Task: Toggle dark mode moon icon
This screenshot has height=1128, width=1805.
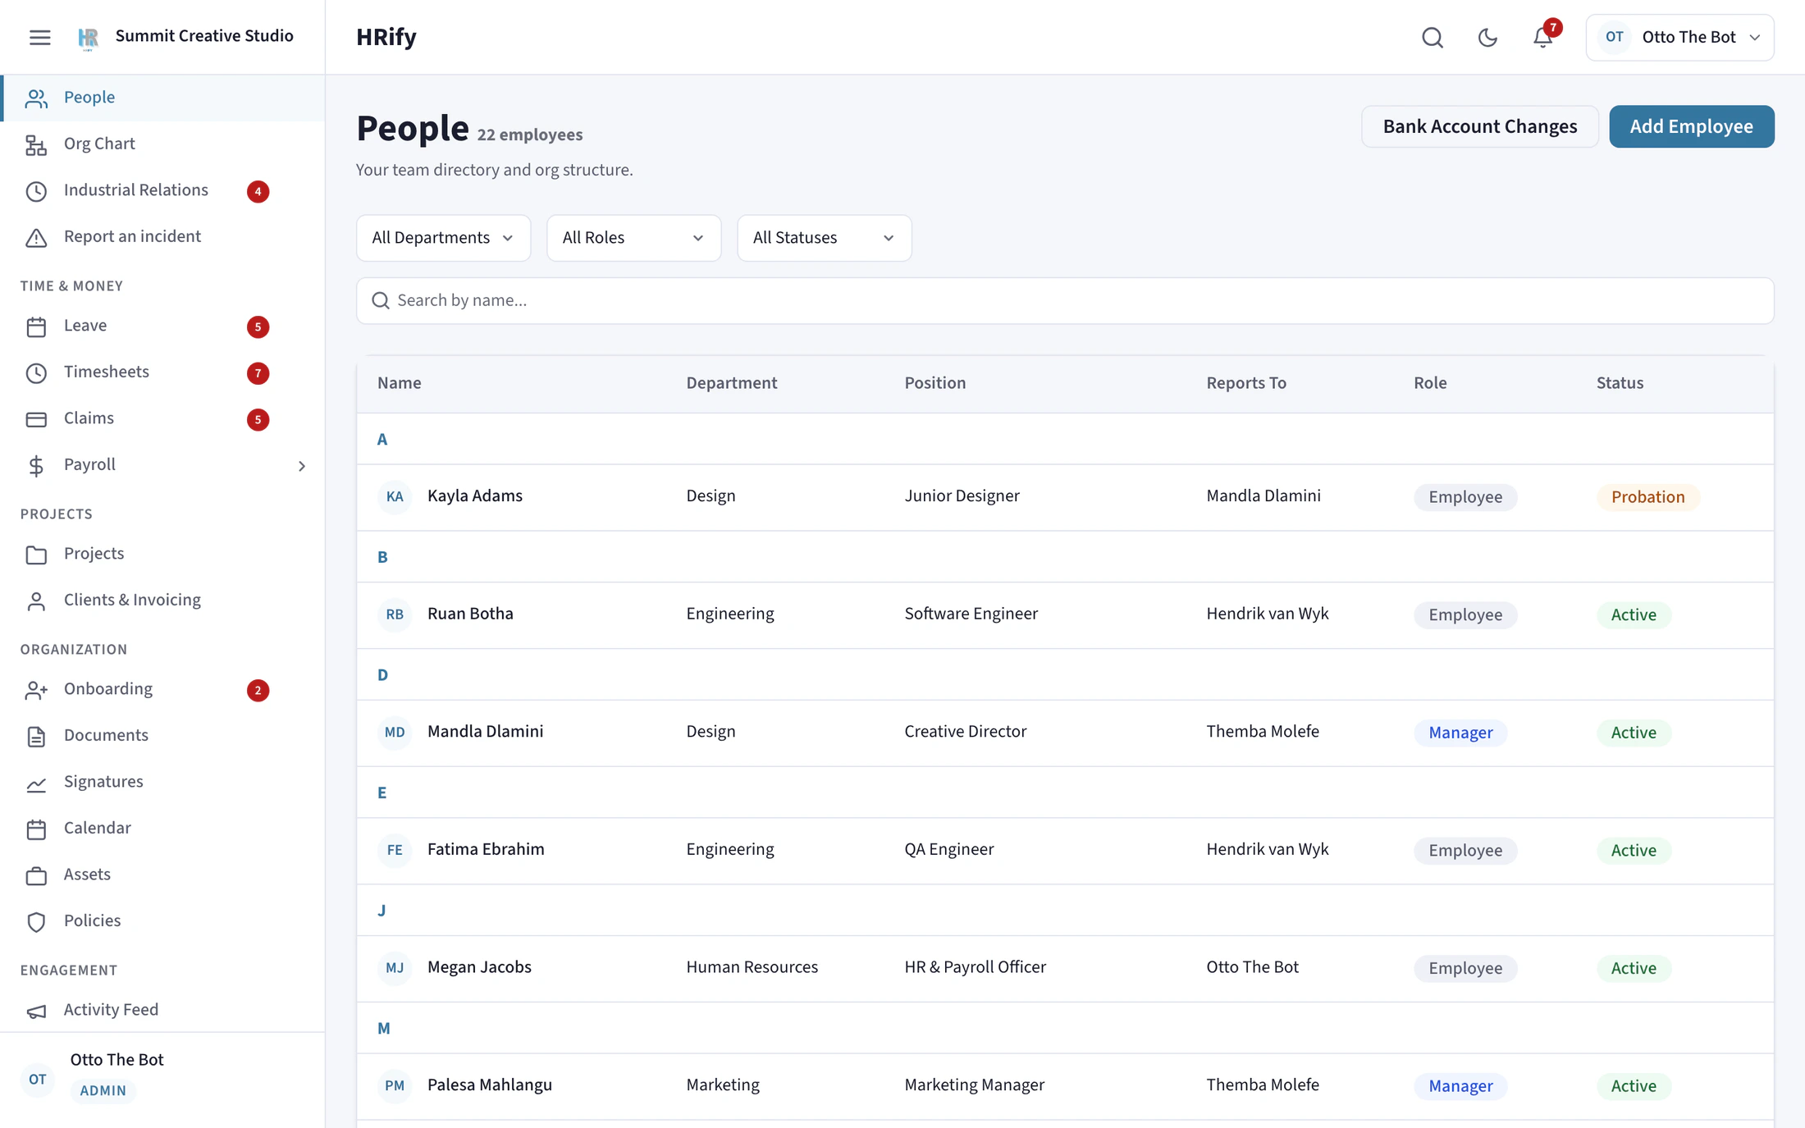Action: pyautogui.click(x=1487, y=37)
